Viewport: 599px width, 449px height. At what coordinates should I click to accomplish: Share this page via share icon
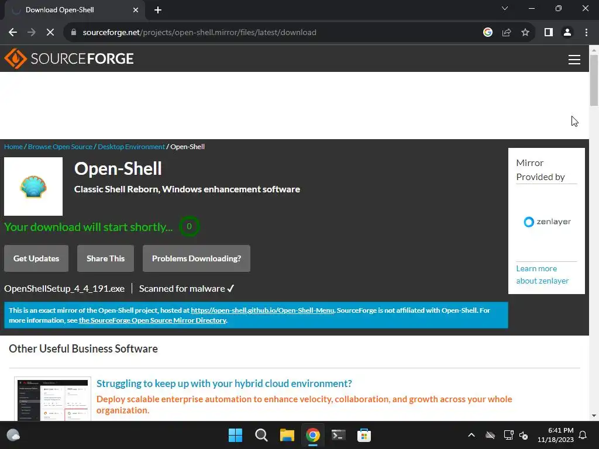(x=507, y=33)
